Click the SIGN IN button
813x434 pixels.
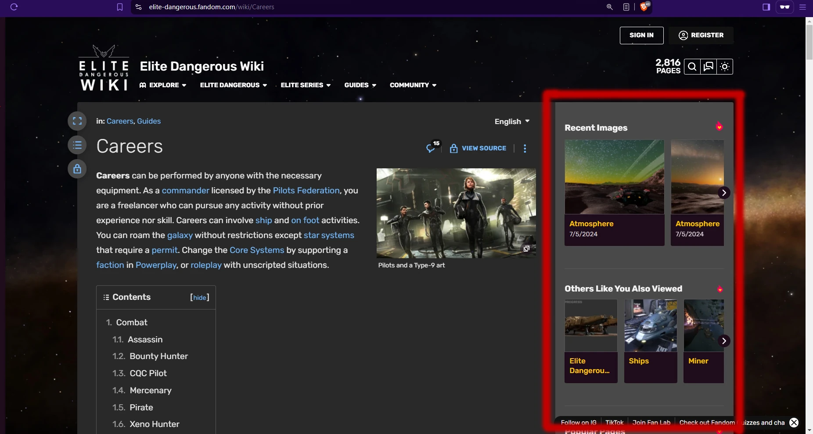[x=641, y=35]
